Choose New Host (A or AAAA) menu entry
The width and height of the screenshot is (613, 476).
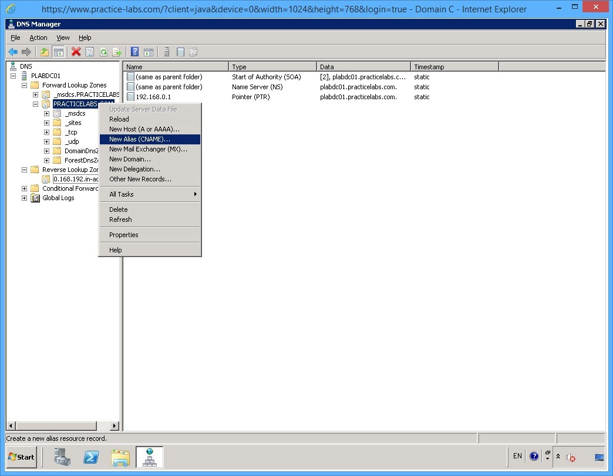(x=141, y=129)
